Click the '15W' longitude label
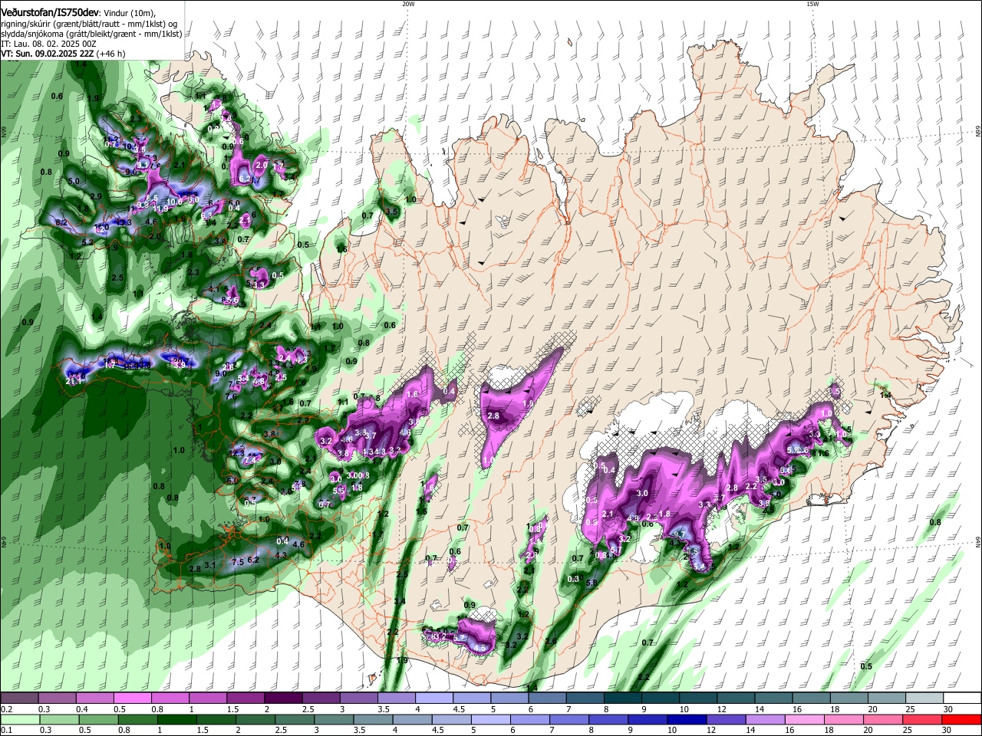This screenshot has height=736, width=982. point(812,4)
